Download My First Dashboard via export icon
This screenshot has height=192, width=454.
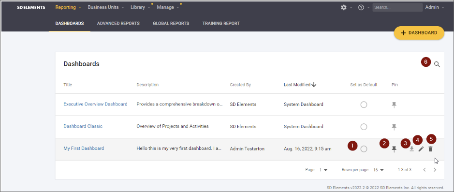coord(412,149)
